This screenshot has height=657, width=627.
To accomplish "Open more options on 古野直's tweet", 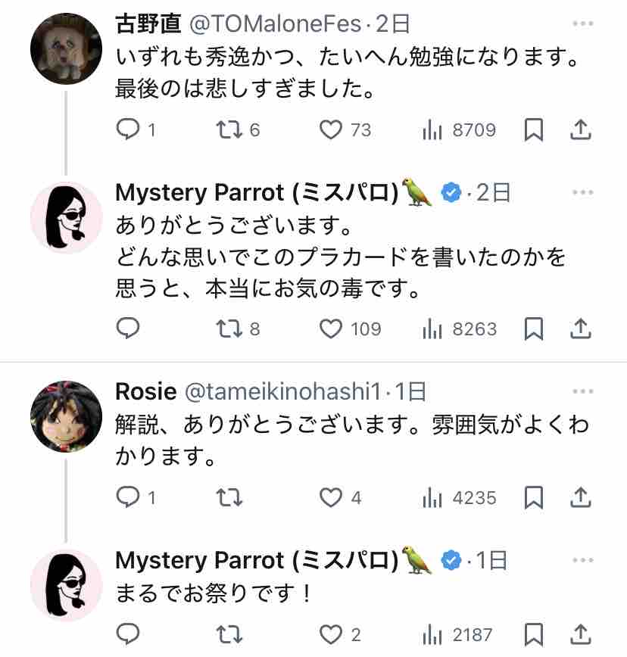I will tap(582, 23).
